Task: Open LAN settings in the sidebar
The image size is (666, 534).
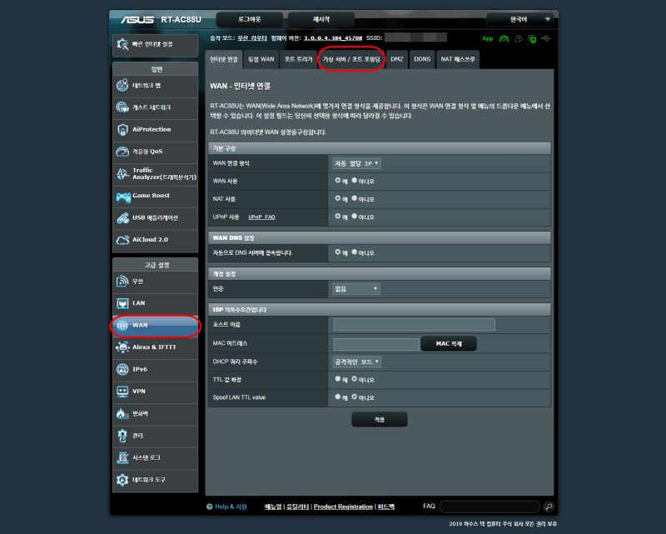Action: pyautogui.click(x=155, y=303)
